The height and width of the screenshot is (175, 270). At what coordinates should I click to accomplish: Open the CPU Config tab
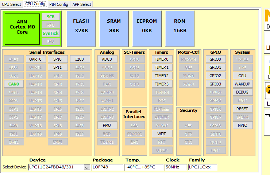35,4
